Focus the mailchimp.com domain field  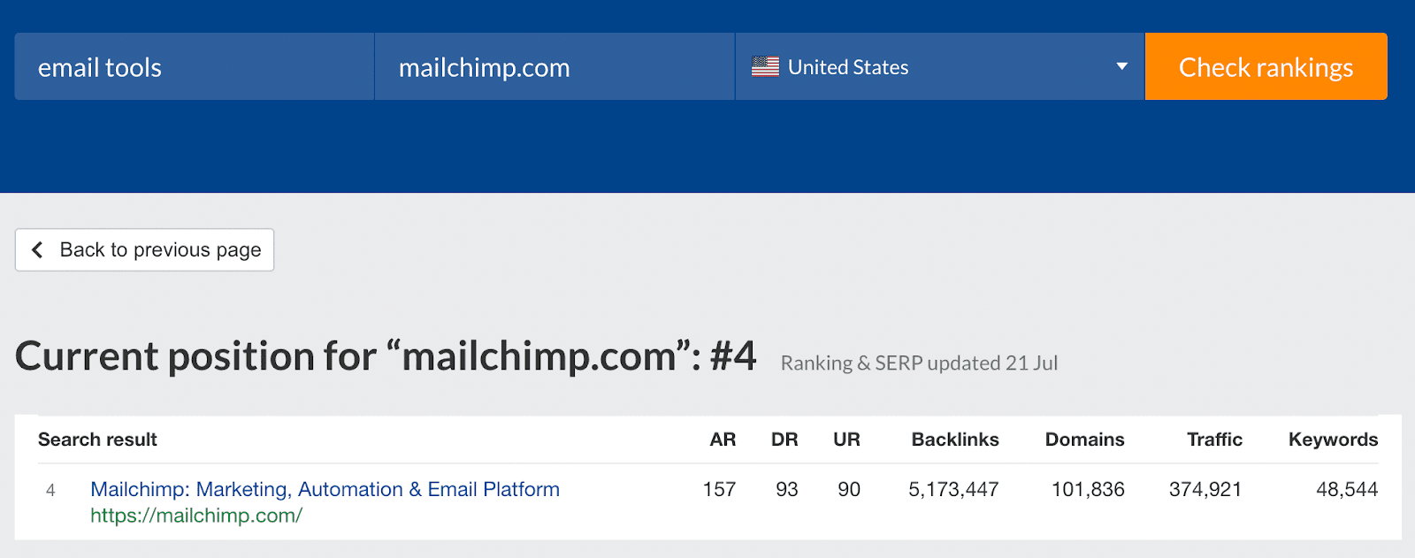click(x=555, y=66)
